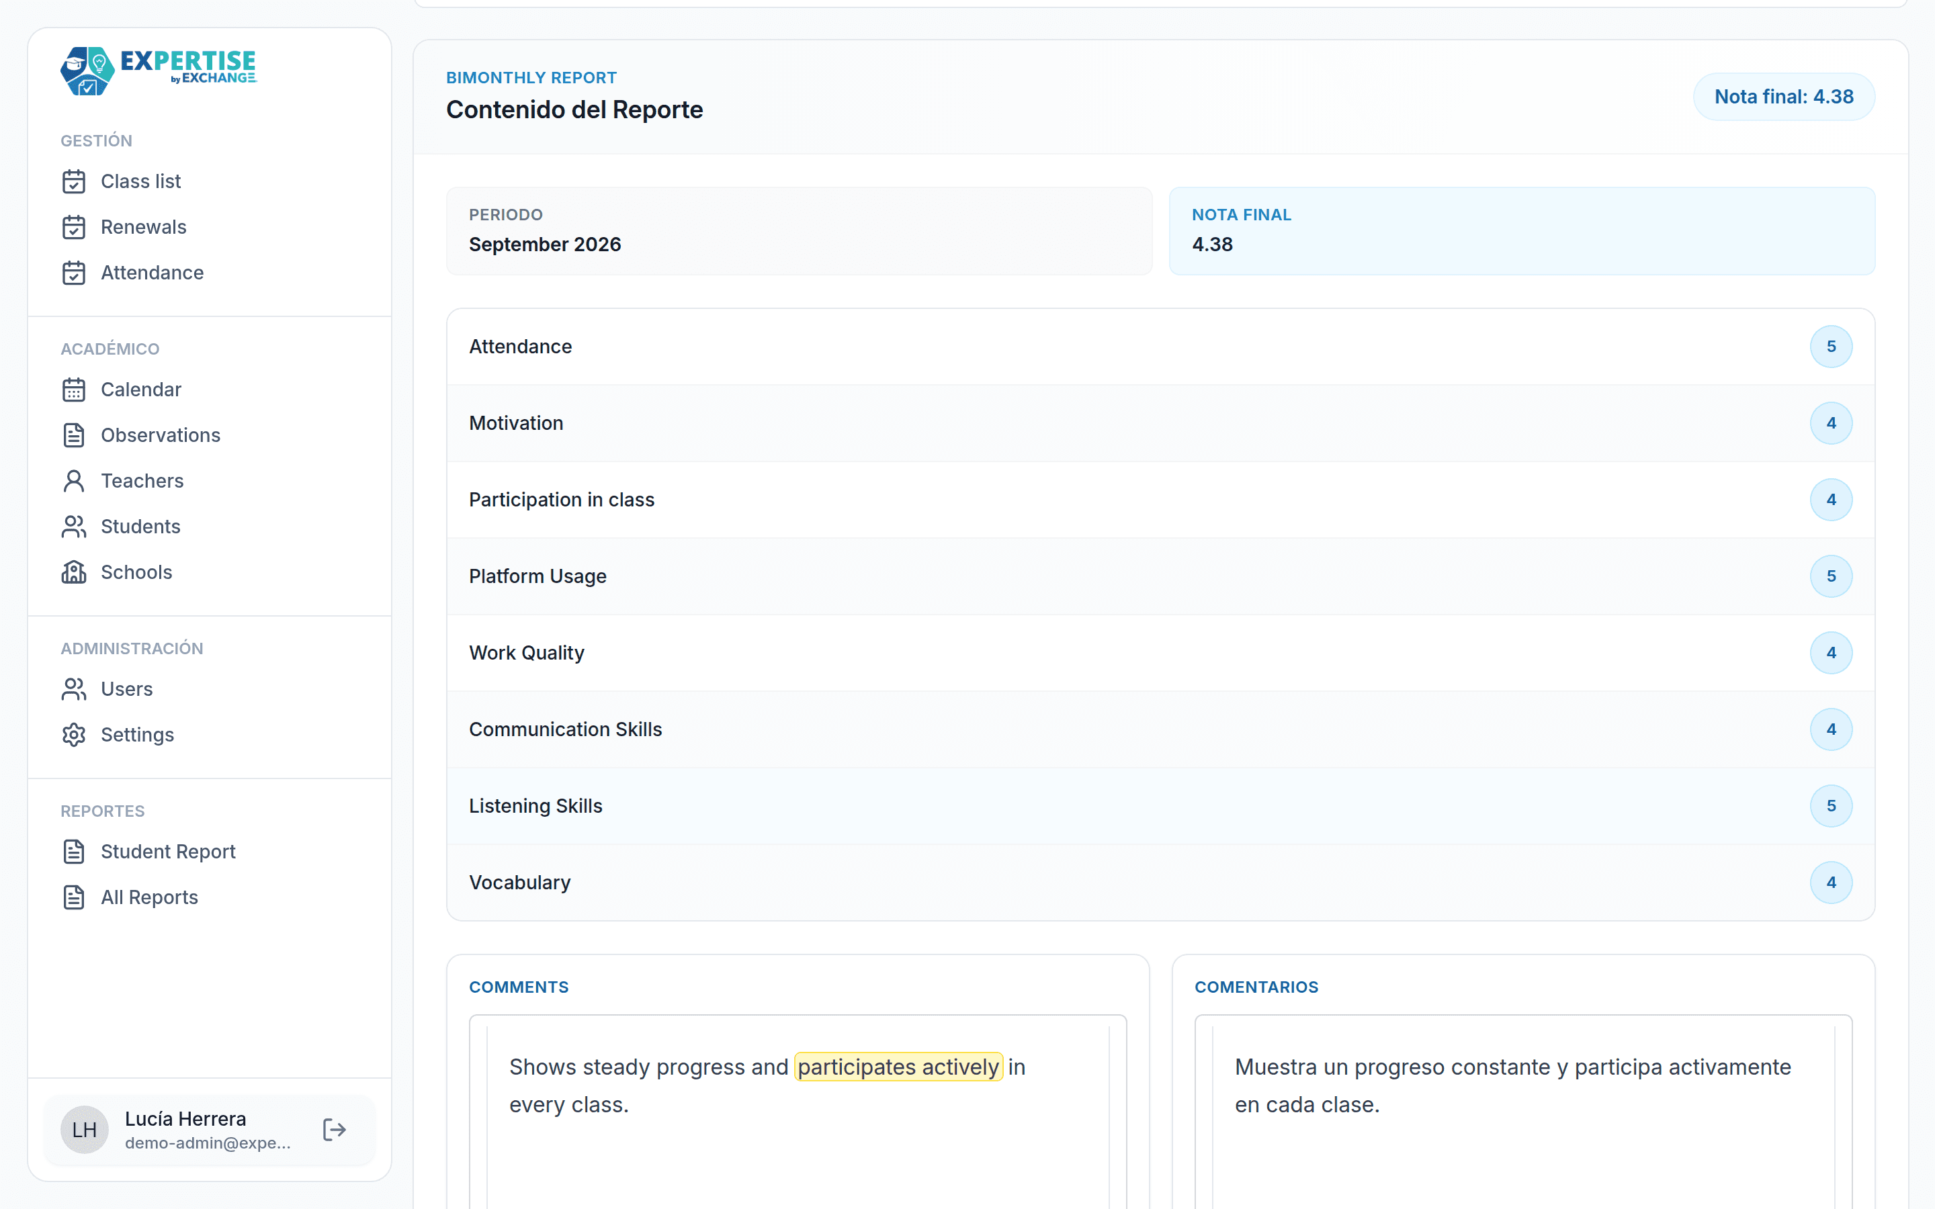Click the 'Work Quality' row label
The width and height of the screenshot is (1935, 1209).
coord(526,654)
